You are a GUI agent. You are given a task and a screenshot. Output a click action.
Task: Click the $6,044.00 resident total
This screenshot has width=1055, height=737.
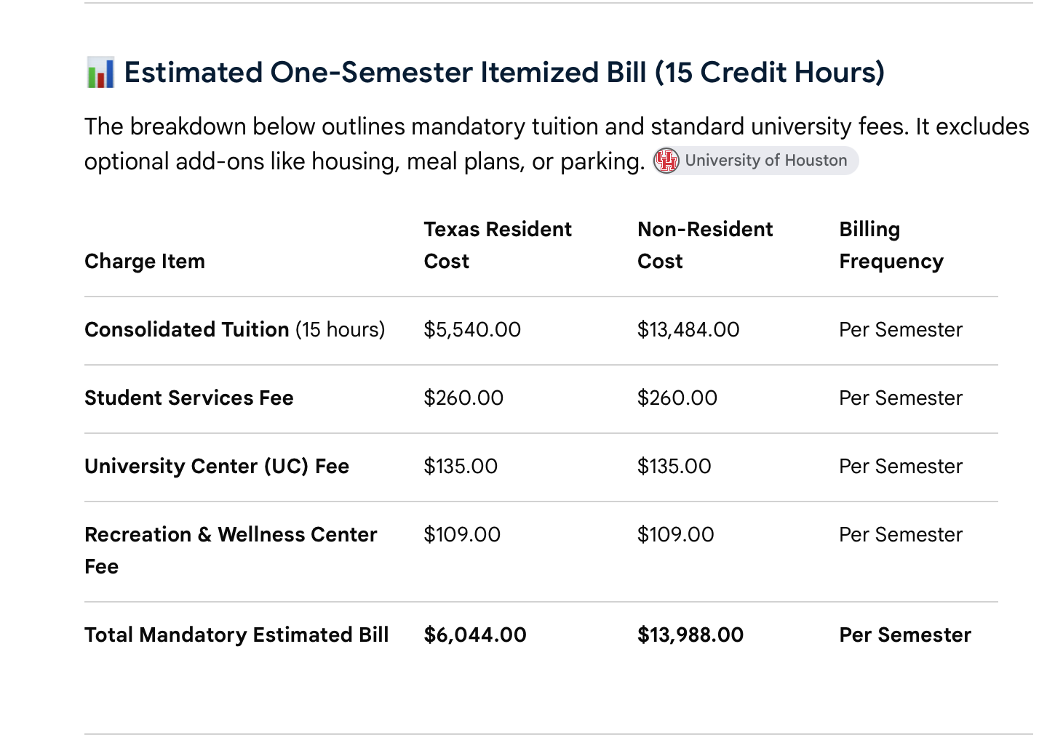click(x=475, y=635)
